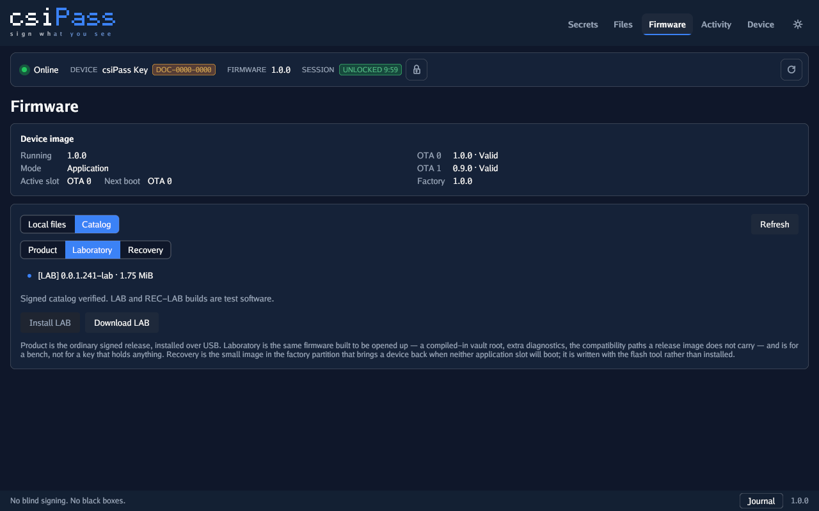Click the 'csiPass Key' device name
This screenshot has width=819, height=511.
(125, 70)
